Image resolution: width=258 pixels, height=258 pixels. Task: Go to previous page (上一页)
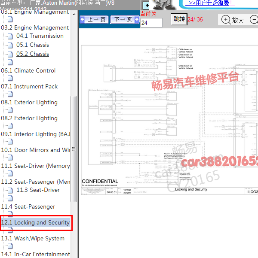tap(94, 20)
